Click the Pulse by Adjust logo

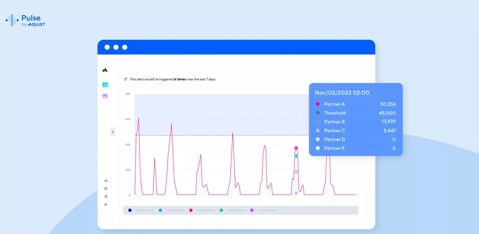pyautogui.click(x=25, y=20)
